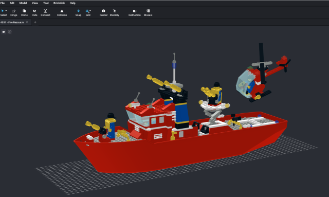
Task: Open the Render tool
Action: [x=103, y=12]
